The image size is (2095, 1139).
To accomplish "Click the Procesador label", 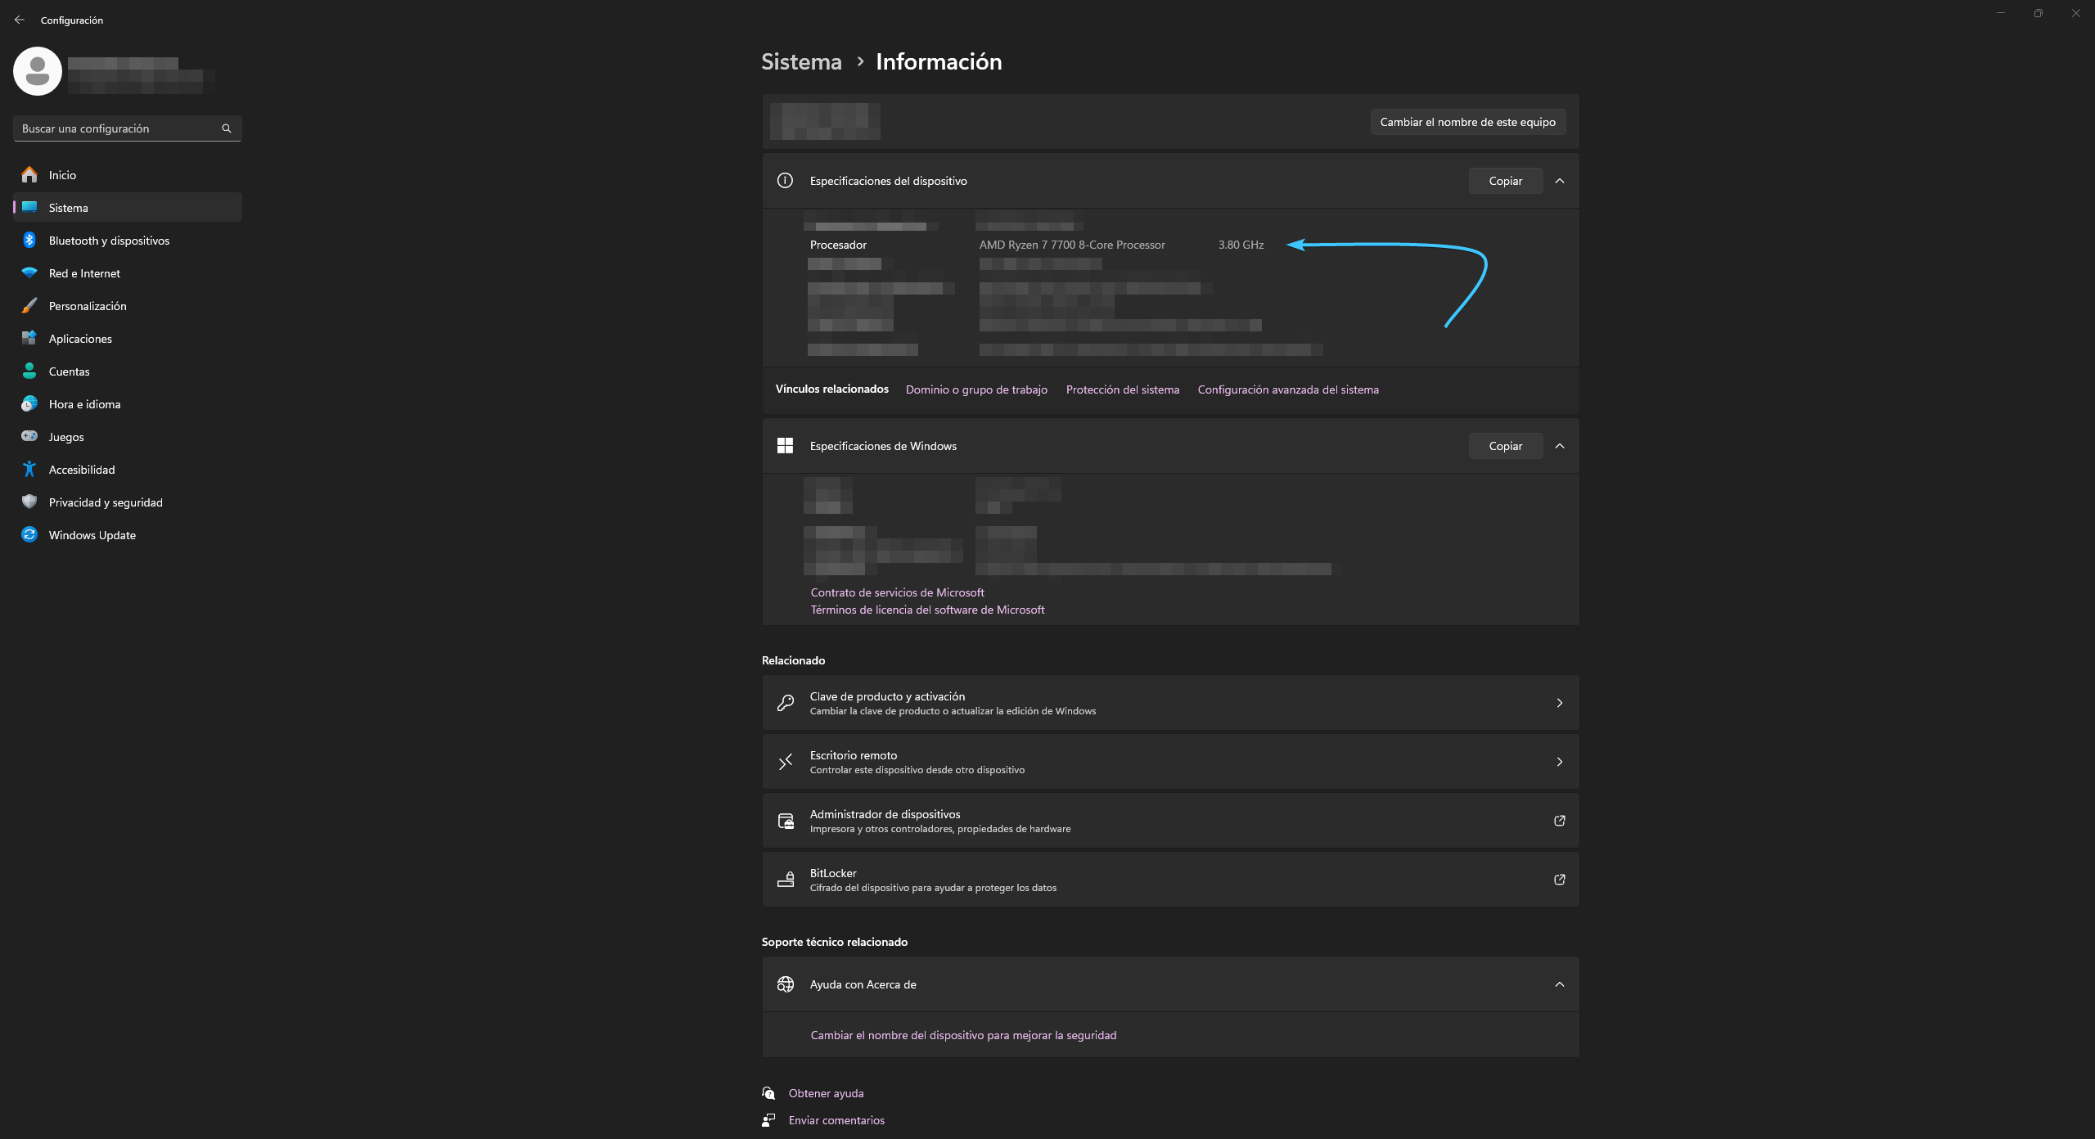I will [838, 245].
